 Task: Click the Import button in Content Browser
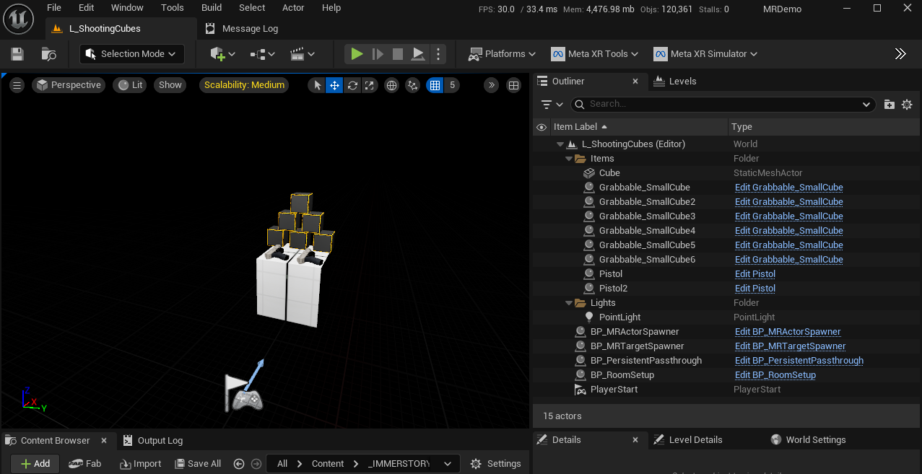pos(140,464)
